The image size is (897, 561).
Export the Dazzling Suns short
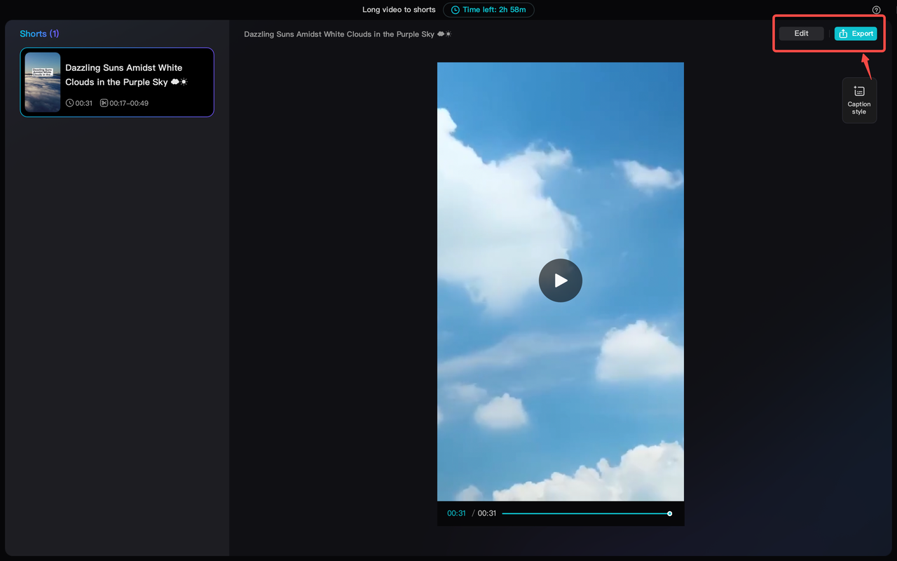coord(856,33)
